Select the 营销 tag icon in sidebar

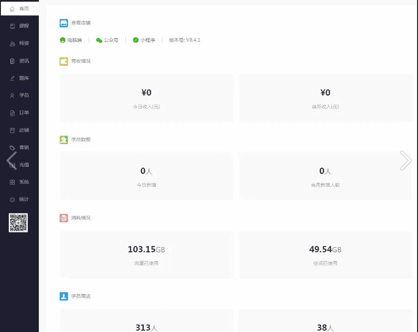12,148
